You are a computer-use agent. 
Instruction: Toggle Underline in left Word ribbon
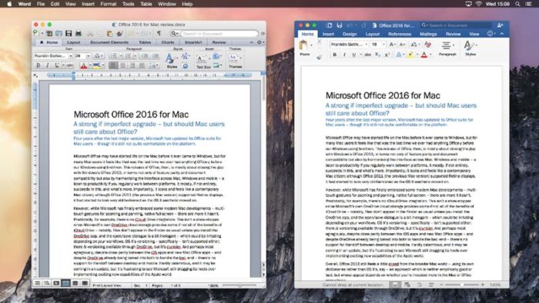point(57,65)
